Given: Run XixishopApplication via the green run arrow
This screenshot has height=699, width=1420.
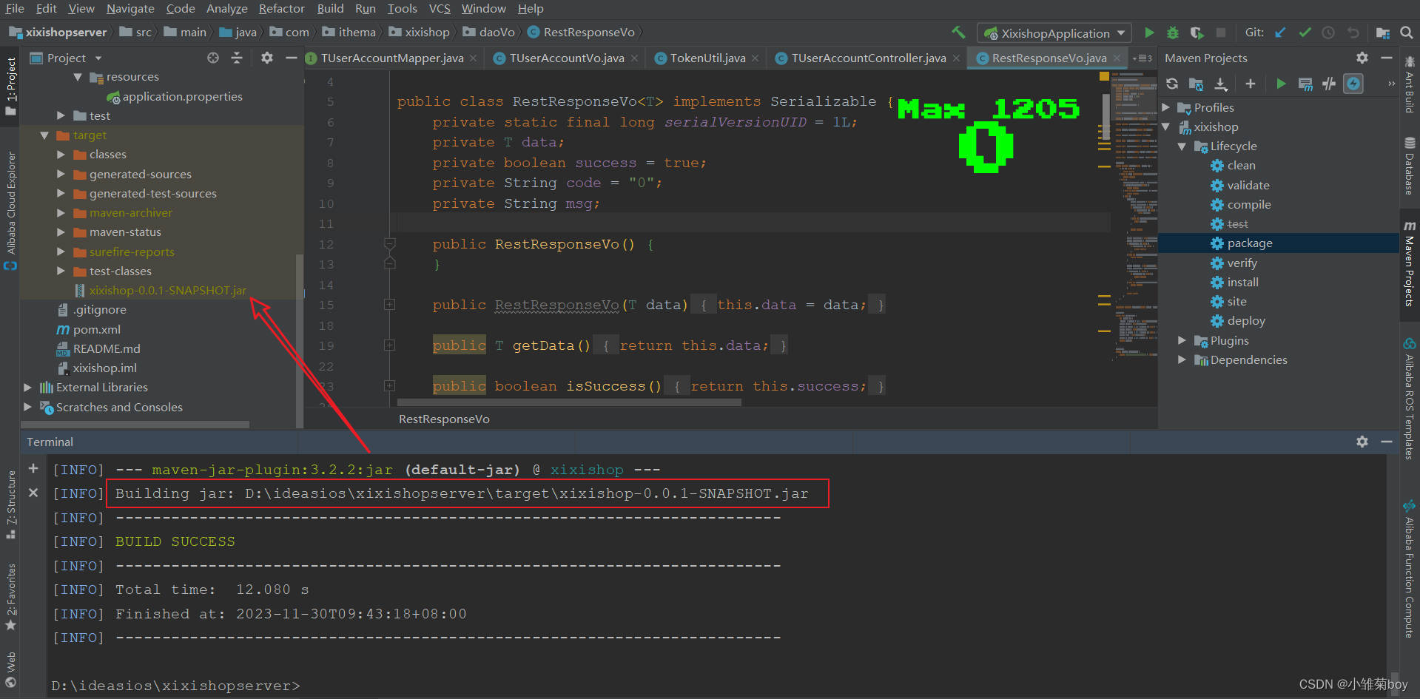Looking at the screenshot, I should (1149, 32).
